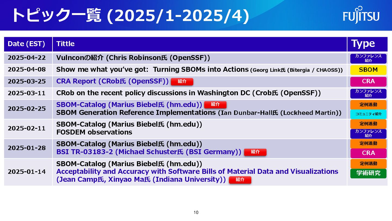Screen dimensions: 392x221
Task: Click the page number 10
Action: tap(196, 213)
